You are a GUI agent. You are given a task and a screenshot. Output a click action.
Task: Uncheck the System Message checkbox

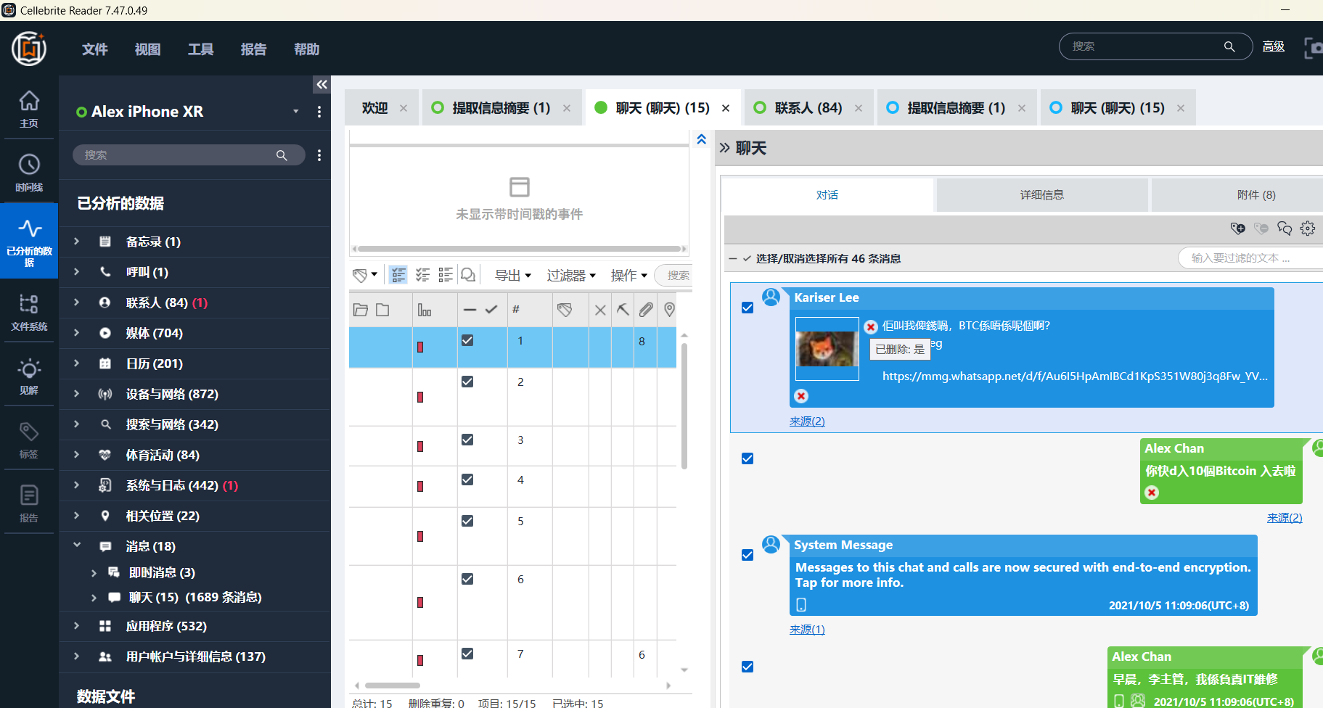(747, 555)
